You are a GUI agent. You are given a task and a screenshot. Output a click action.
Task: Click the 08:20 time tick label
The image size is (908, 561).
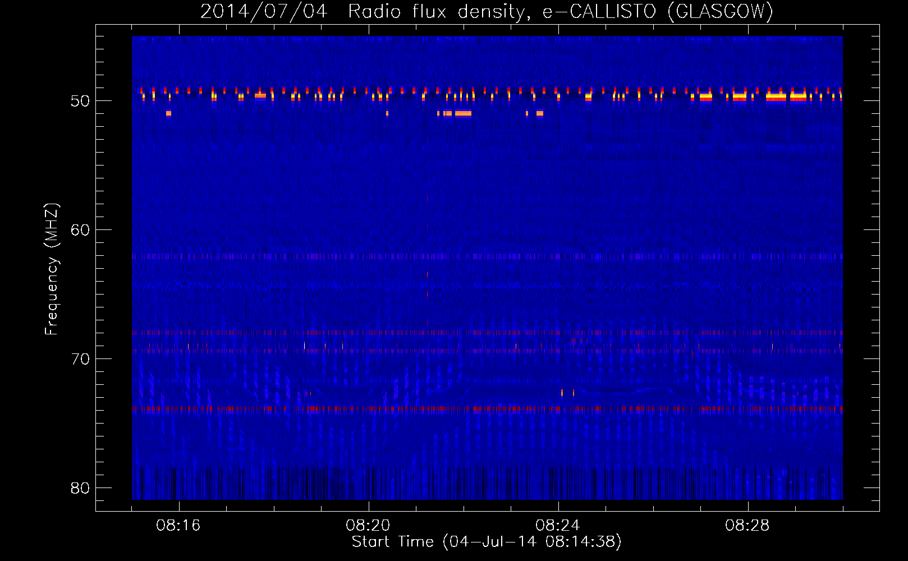368,526
